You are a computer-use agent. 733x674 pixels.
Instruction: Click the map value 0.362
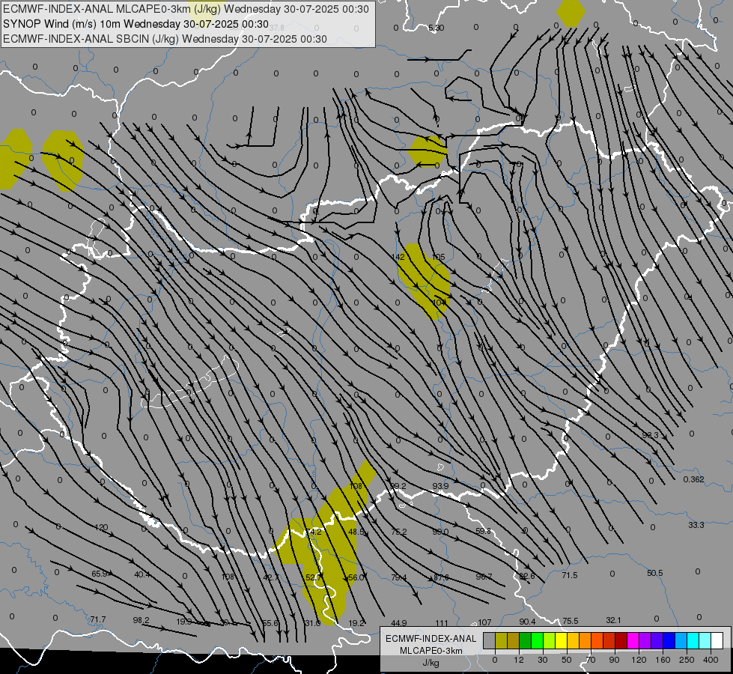click(694, 479)
